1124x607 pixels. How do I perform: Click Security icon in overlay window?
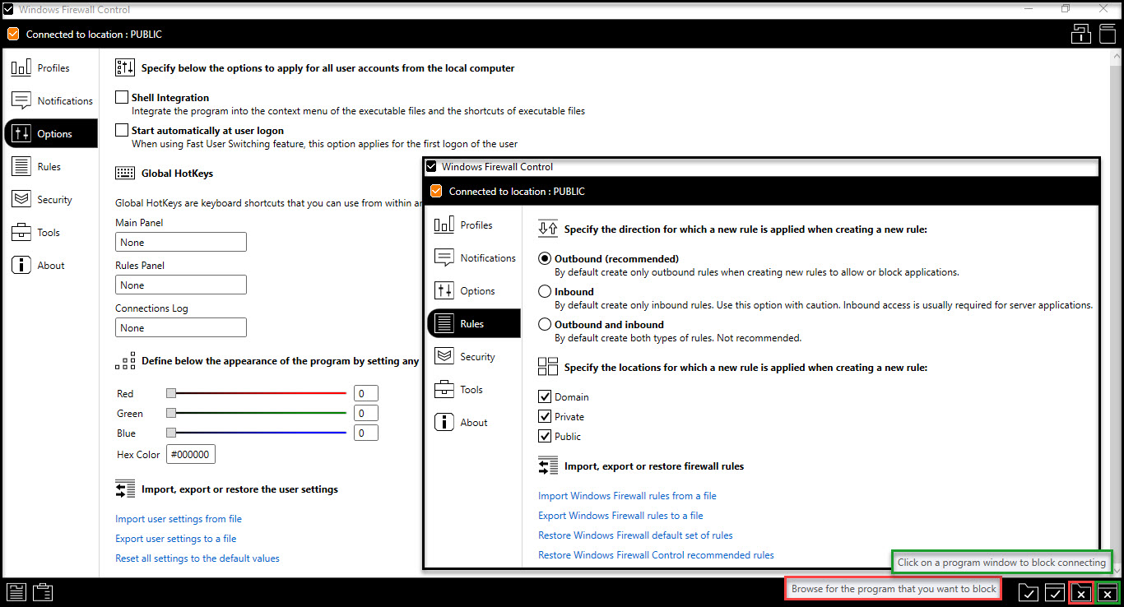[444, 357]
